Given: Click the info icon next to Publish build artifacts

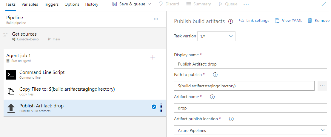Looking at the screenshot, I should pos(231,21).
